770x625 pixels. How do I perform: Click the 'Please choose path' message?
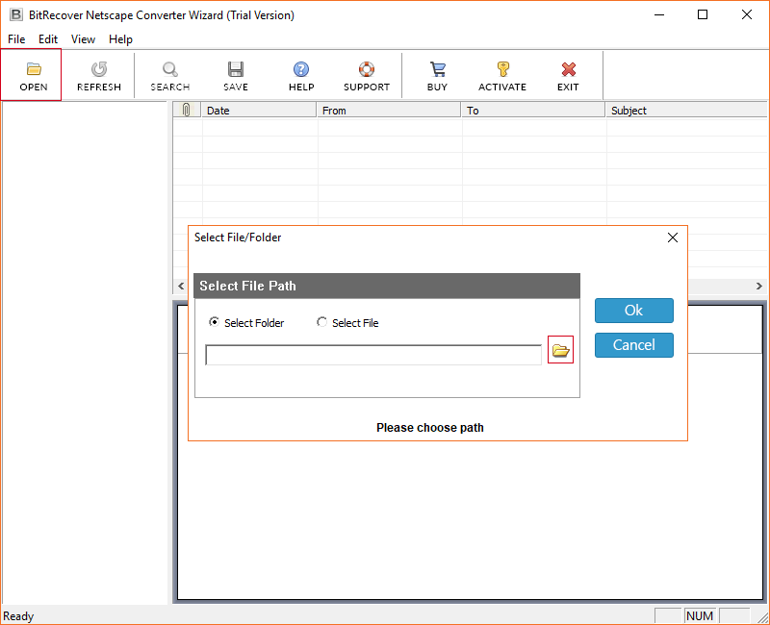[x=429, y=427]
